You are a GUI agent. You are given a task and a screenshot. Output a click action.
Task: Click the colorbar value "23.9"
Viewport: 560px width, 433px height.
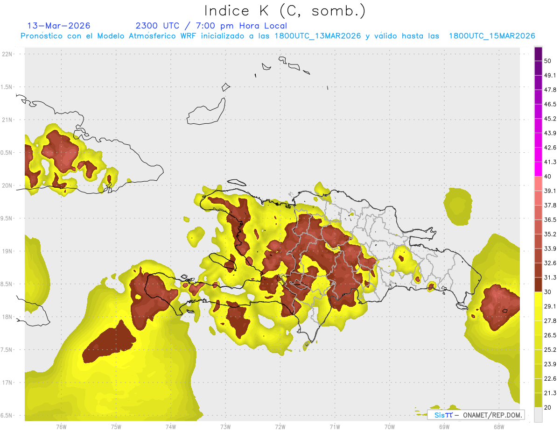[550, 364]
